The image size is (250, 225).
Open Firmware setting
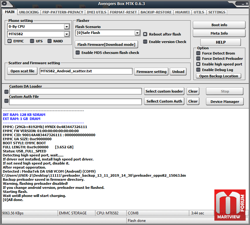coord(151,72)
